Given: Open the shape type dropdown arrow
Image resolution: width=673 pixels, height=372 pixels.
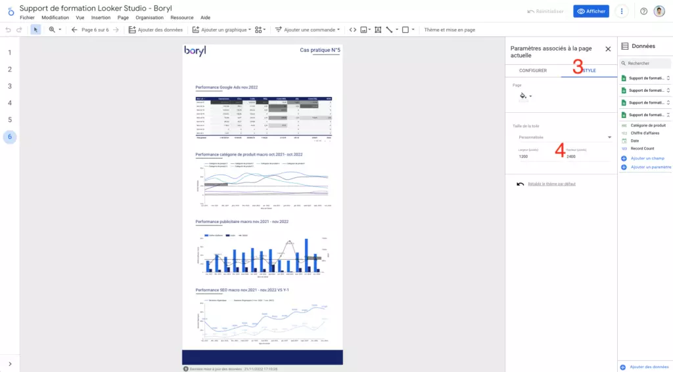Looking at the screenshot, I should (413, 30).
